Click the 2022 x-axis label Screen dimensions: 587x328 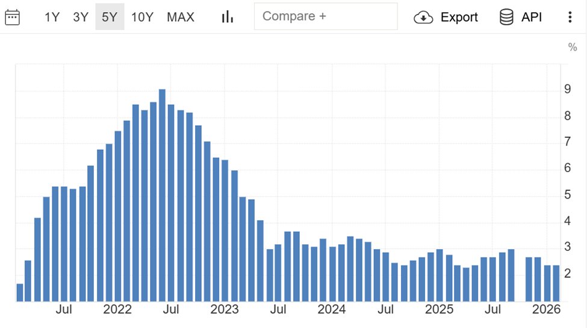click(x=117, y=309)
